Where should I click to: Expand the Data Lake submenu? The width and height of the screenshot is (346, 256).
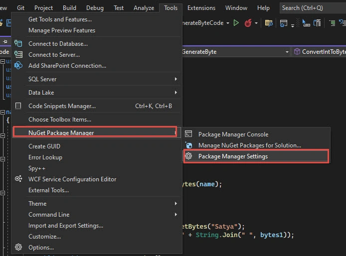(97, 93)
